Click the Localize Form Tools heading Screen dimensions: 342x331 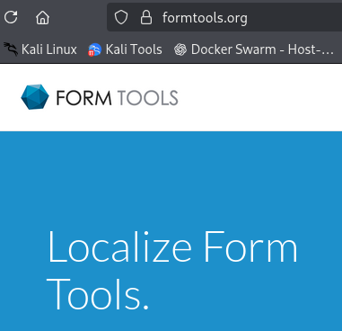(x=172, y=270)
